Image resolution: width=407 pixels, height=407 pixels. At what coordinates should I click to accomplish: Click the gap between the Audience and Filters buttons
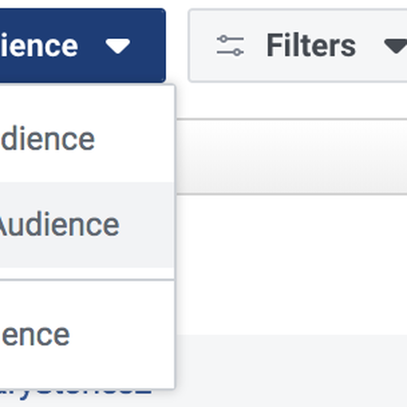pyautogui.click(x=177, y=46)
